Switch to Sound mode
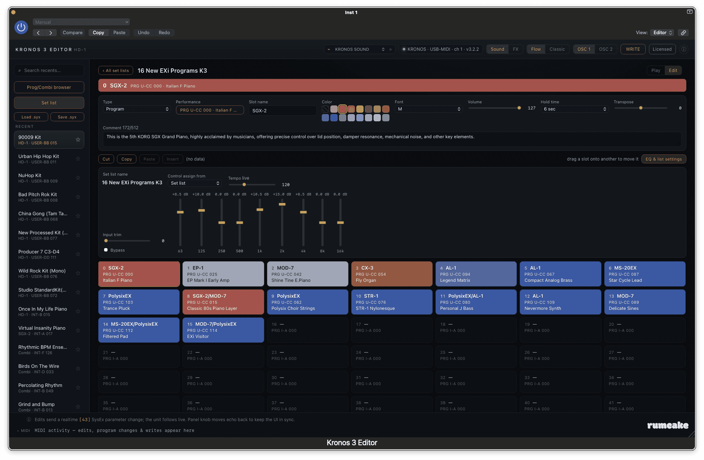 point(497,49)
